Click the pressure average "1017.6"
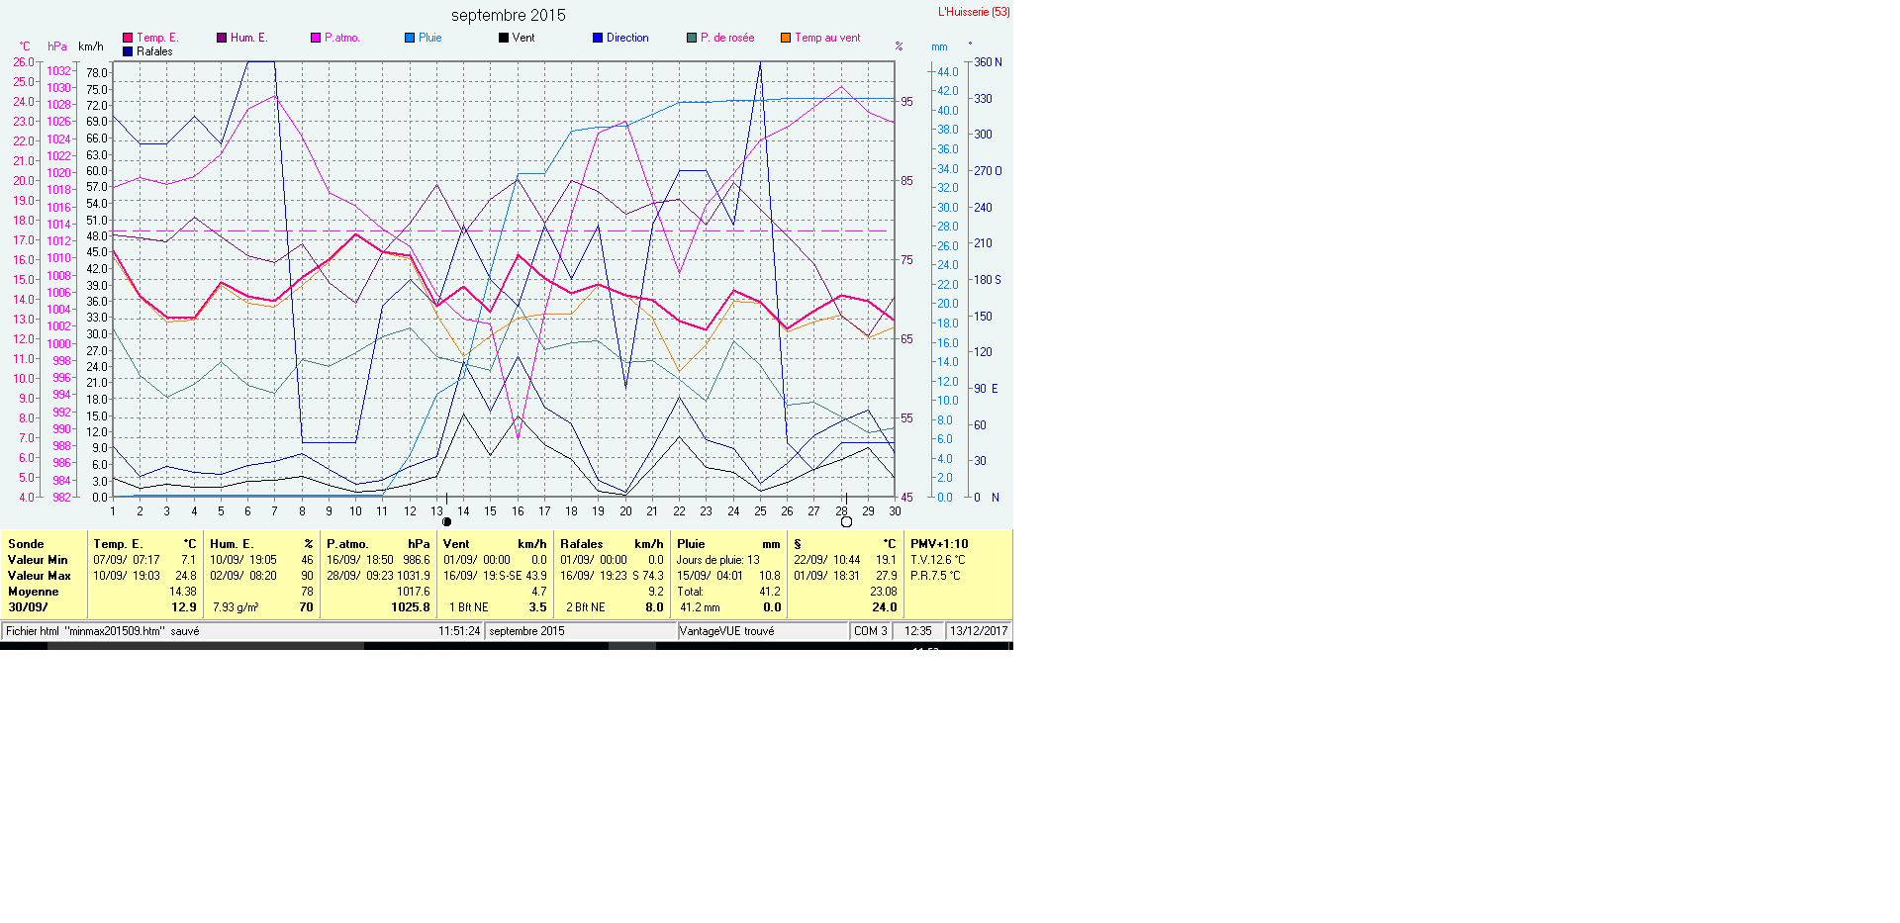 414,592
